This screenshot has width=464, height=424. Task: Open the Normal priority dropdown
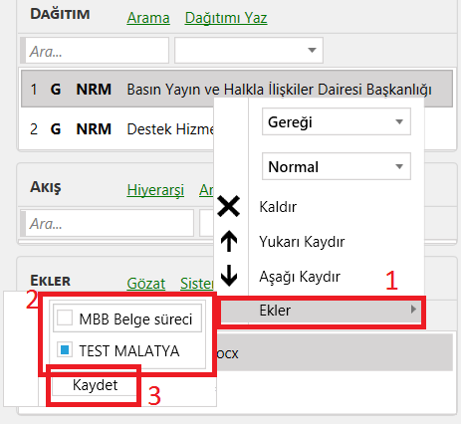click(x=337, y=166)
